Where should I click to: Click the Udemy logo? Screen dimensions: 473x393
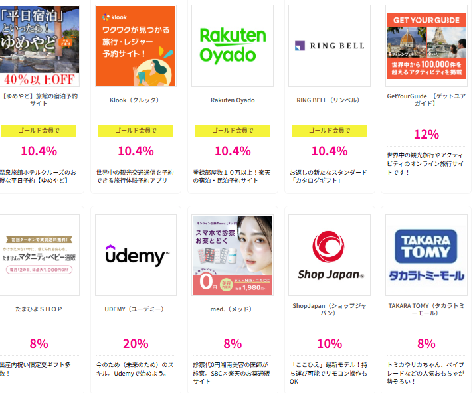point(136,256)
